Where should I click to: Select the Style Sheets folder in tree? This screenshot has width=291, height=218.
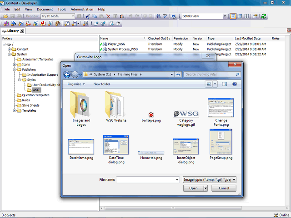[30, 105]
